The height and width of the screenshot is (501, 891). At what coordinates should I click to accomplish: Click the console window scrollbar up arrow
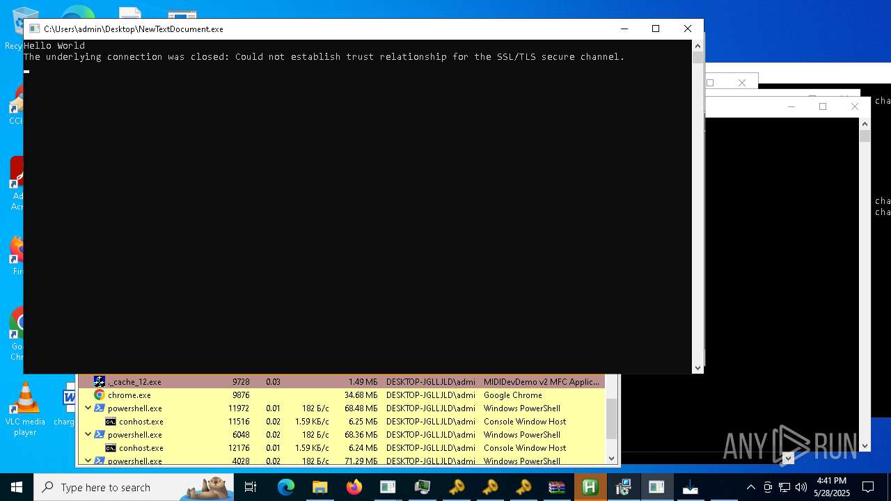[697, 45]
